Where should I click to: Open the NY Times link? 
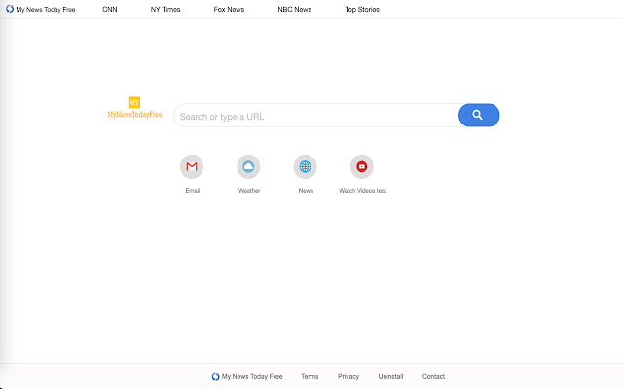(165, 9)
